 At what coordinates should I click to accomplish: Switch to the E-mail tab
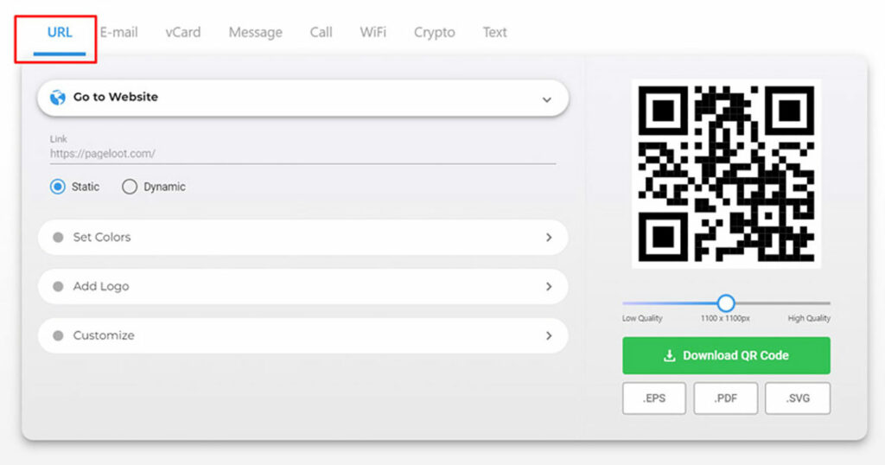[x=119, y=32]
